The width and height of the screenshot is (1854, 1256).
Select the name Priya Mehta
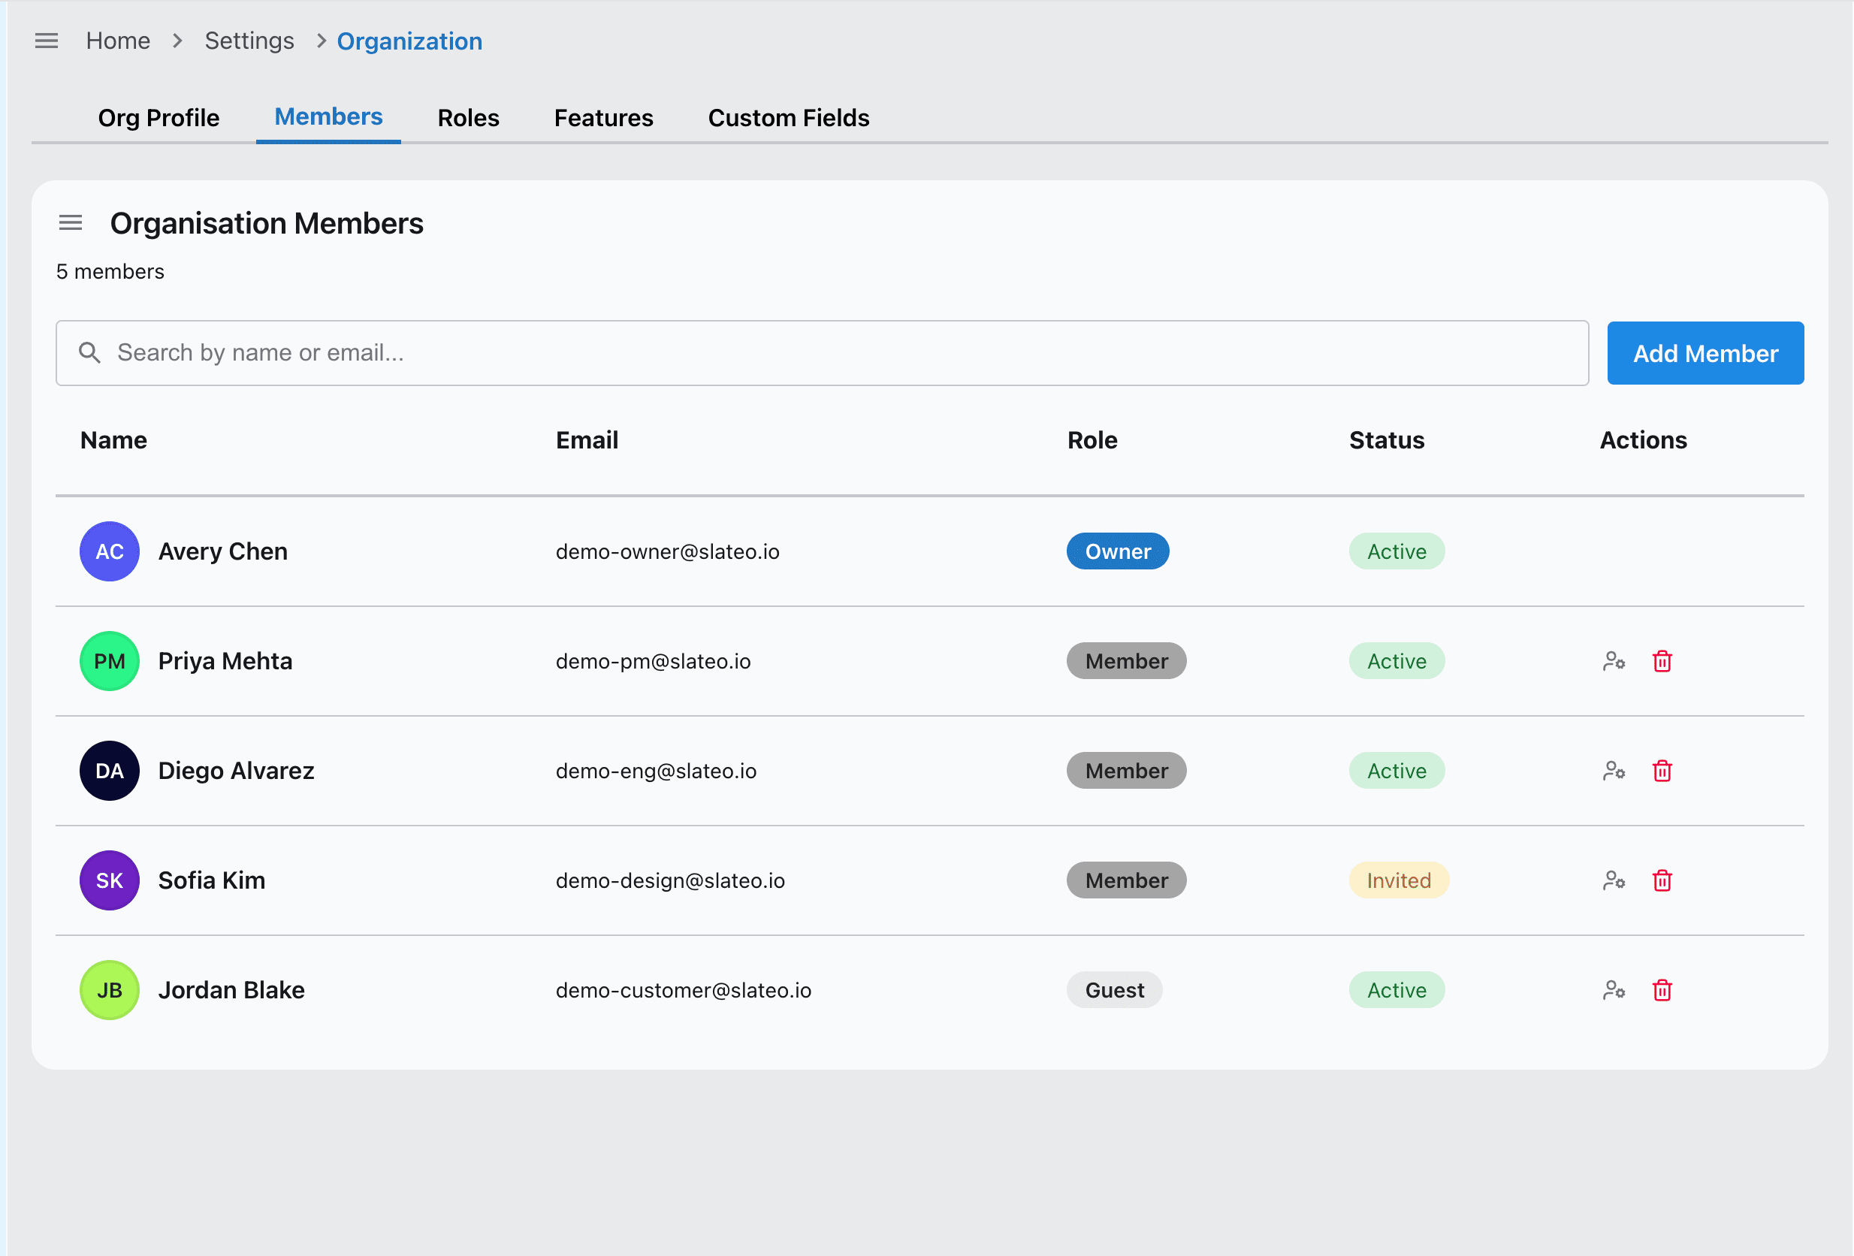pos(226,662)
